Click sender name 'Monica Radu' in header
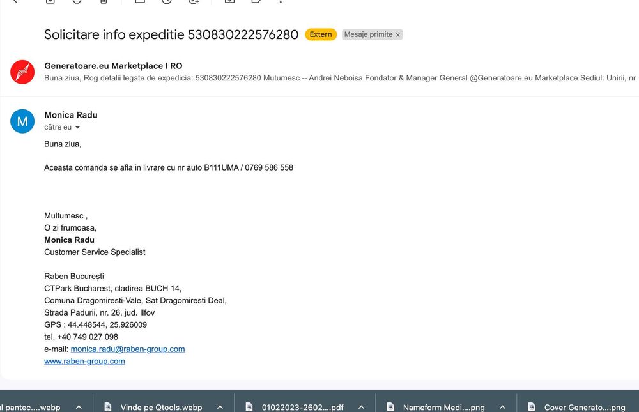Viewport: 639px width, 412px height. click(71, 115)
